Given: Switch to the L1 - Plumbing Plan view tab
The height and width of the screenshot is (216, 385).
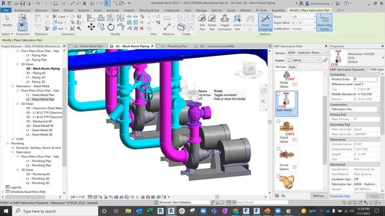Looking at the screenshot, I should point(174,46).
